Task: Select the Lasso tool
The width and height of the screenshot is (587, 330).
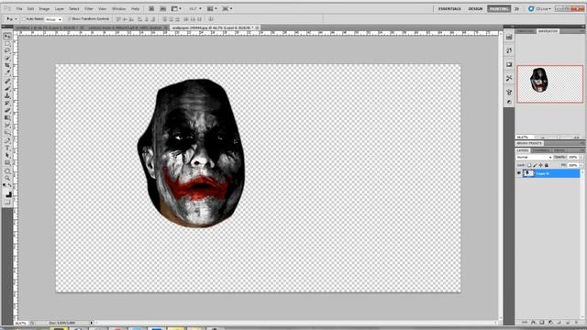Action: pos(7,51)
